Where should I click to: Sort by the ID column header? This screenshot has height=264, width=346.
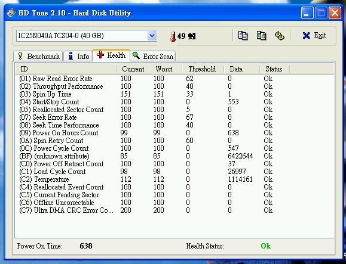[x=66, y=69]
